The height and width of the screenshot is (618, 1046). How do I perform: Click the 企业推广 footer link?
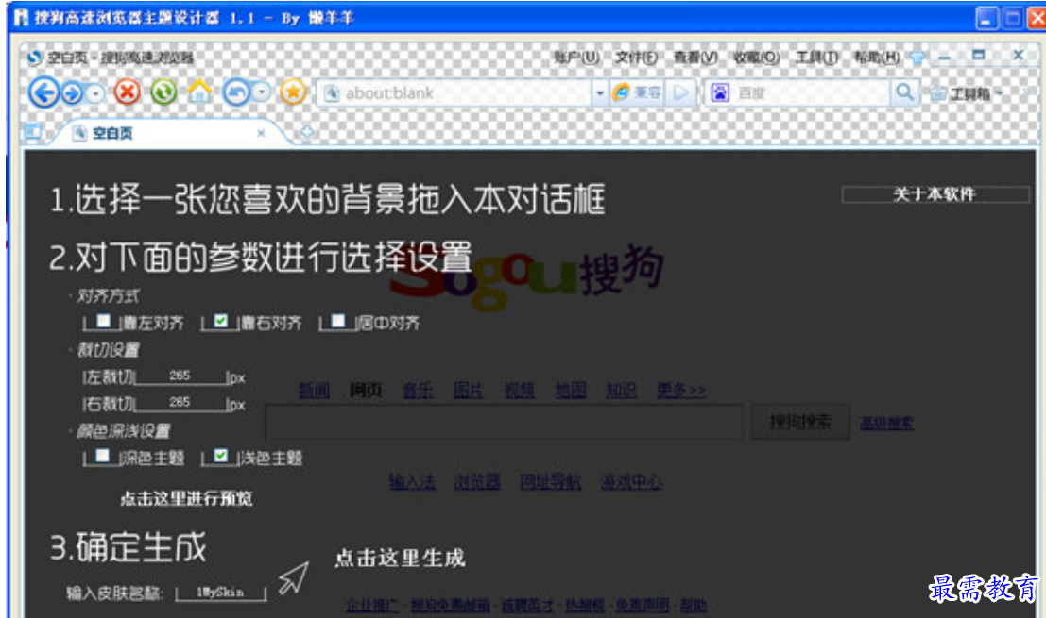(x=372, y=606)
